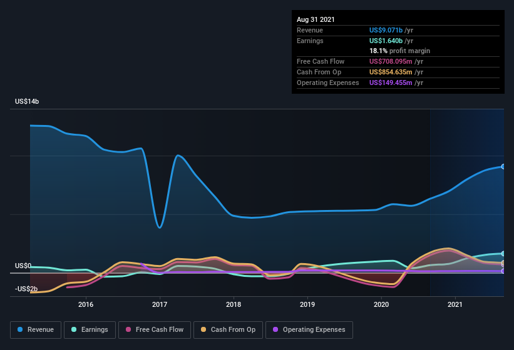This screenshot has width=514, height=350.
Task: Toggle the Free Cash Flow legend button
Action: tap(155, 330)
